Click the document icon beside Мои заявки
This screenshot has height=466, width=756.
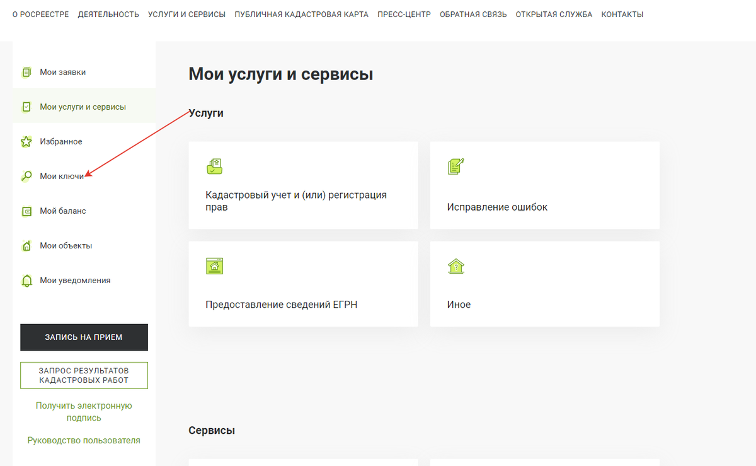point(26,72)
